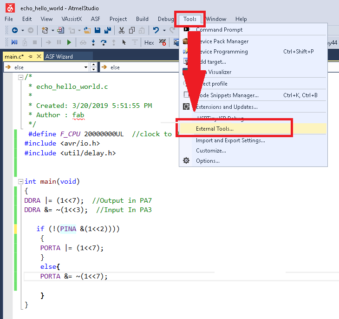Choose Customize... from the Tools menu

pos(253,151)
